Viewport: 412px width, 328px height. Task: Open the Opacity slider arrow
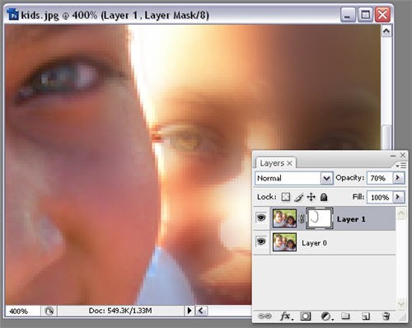tap(398, 178)
